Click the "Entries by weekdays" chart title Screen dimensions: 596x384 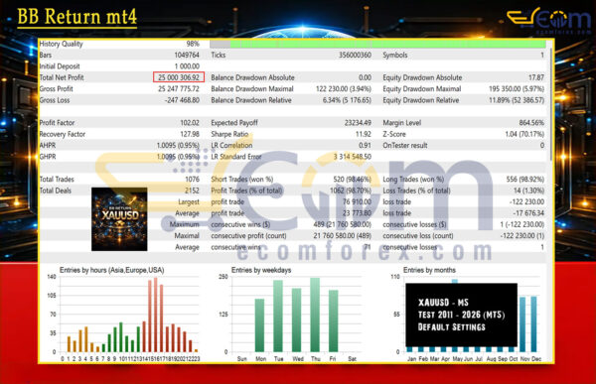(x=261, y=270)
